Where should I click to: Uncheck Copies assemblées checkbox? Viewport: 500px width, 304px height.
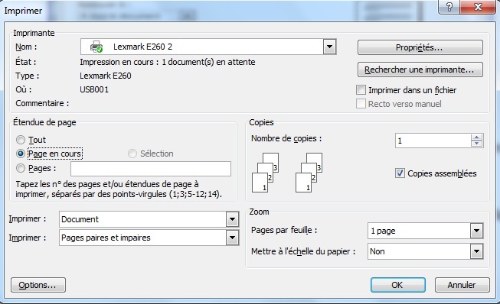click(x=400, y=173)
